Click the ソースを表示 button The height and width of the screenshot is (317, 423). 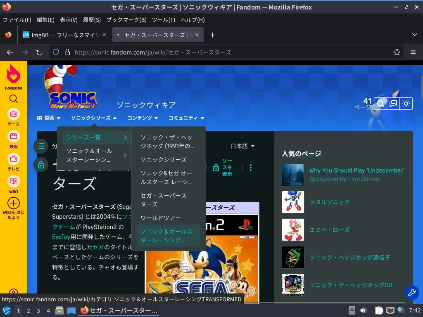coord(223,168)
